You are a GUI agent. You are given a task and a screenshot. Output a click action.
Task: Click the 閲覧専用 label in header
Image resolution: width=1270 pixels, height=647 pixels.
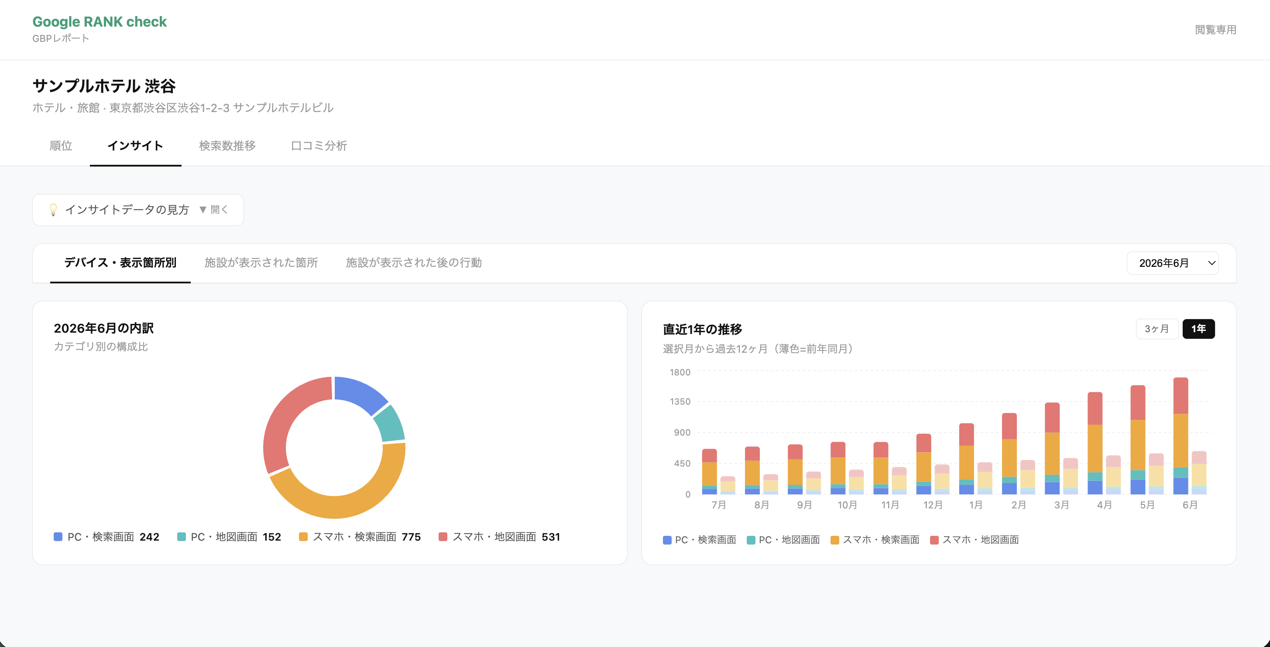point(1215,30)
